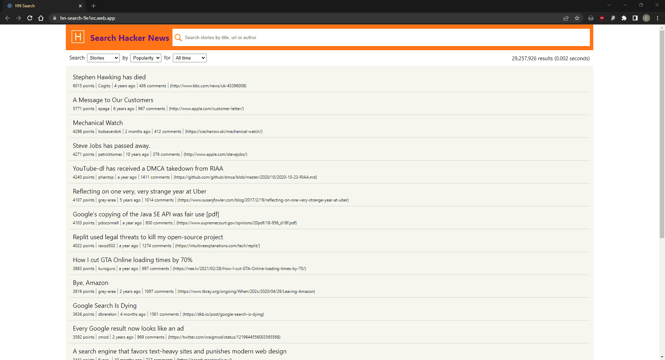View site information lock icon
This screenshot has height=360, width=665.
tap(54, 18)
